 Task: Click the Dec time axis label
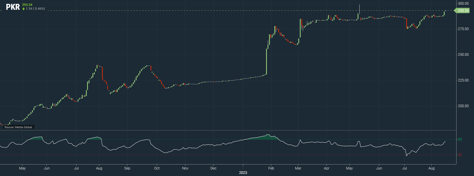coord(213,168)
